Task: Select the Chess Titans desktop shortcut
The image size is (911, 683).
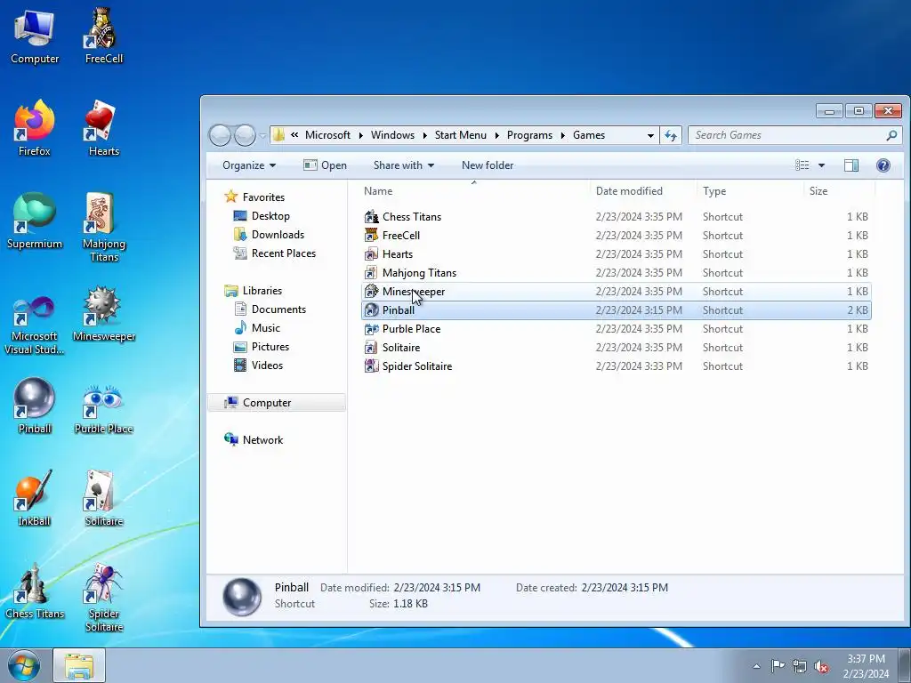Action: (x=35, y=591)
